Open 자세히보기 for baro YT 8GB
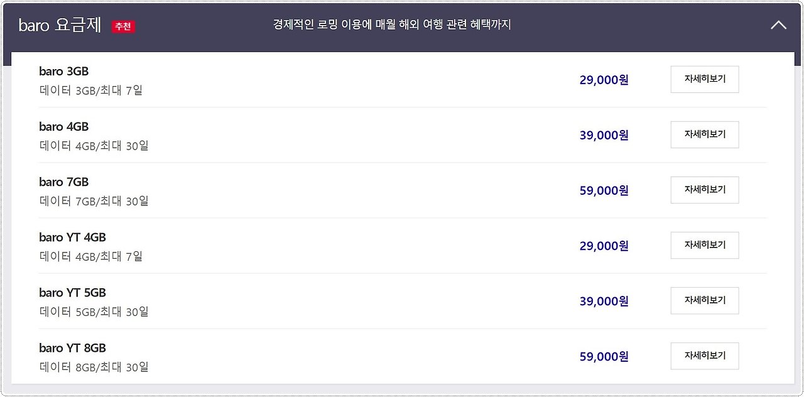804x397 pixels. pyautogui.click(x=705, y=356)
